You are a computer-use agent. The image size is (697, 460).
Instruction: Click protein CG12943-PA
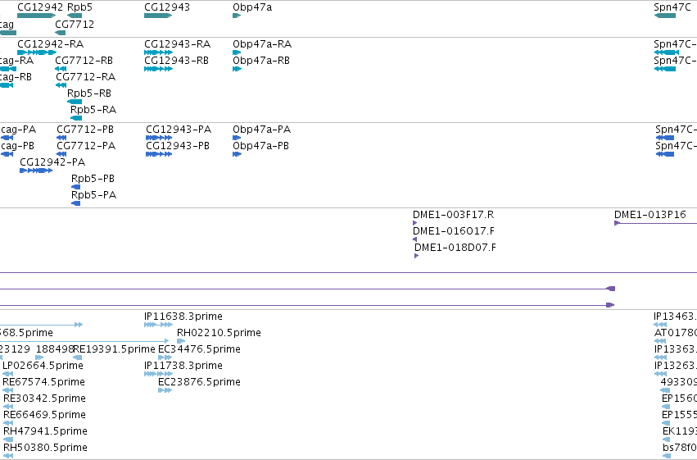[x=179, y=130]
